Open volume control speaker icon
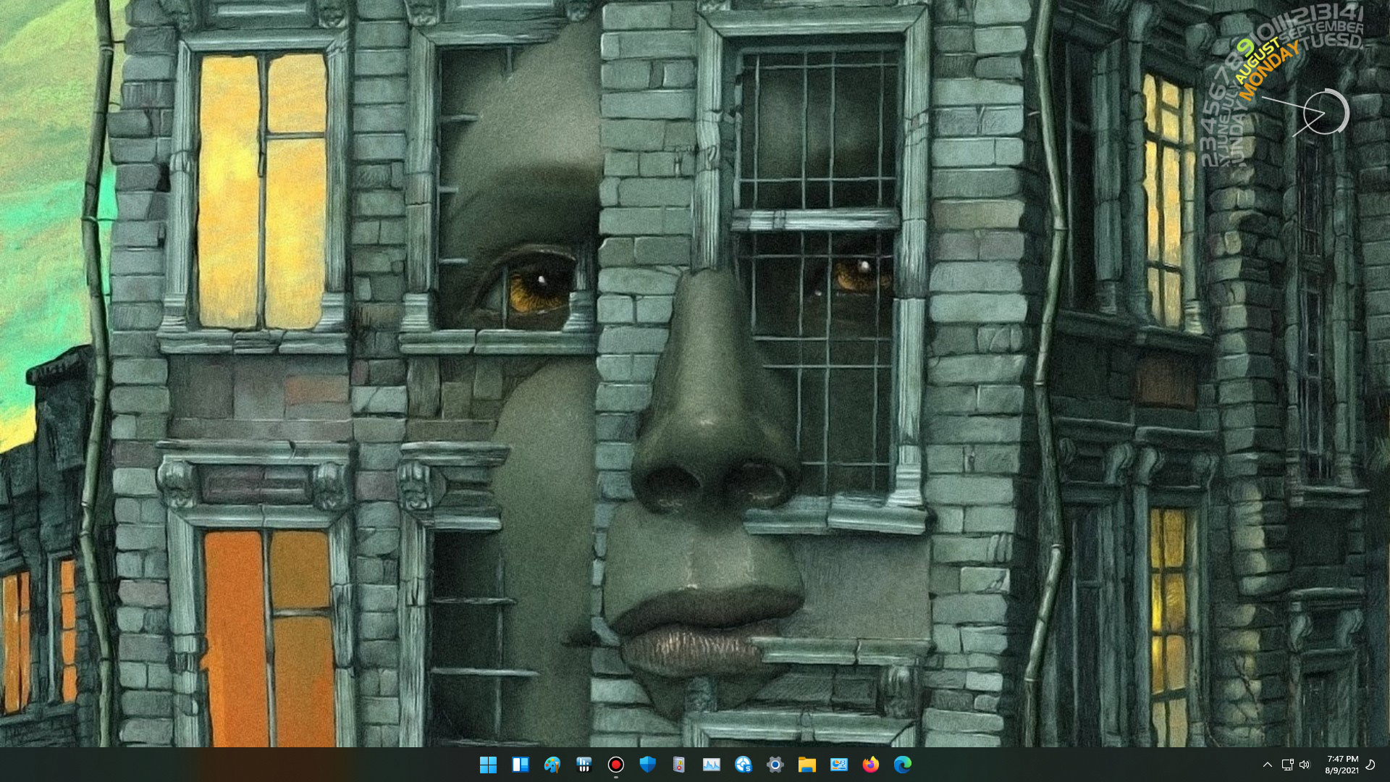This screenshot has height=782, width=1390. (x=1305, y=765)
